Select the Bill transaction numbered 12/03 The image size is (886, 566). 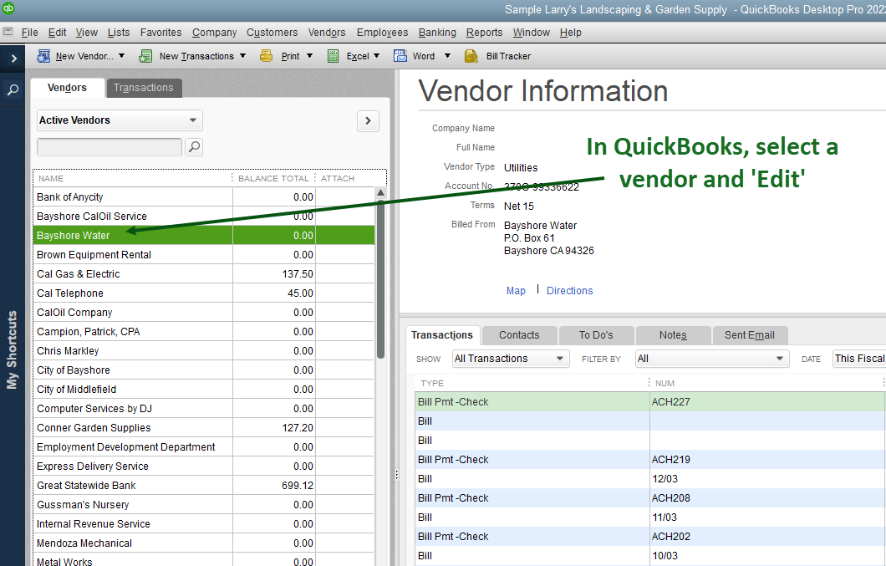(649, 479)
